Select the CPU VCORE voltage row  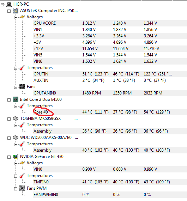pyautogui.click(x=110, y=23)
